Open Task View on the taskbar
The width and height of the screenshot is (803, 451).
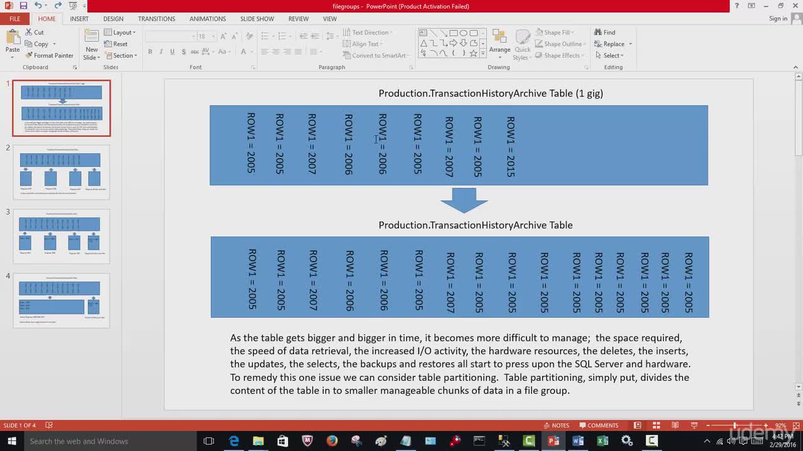[x=209, y=441]
